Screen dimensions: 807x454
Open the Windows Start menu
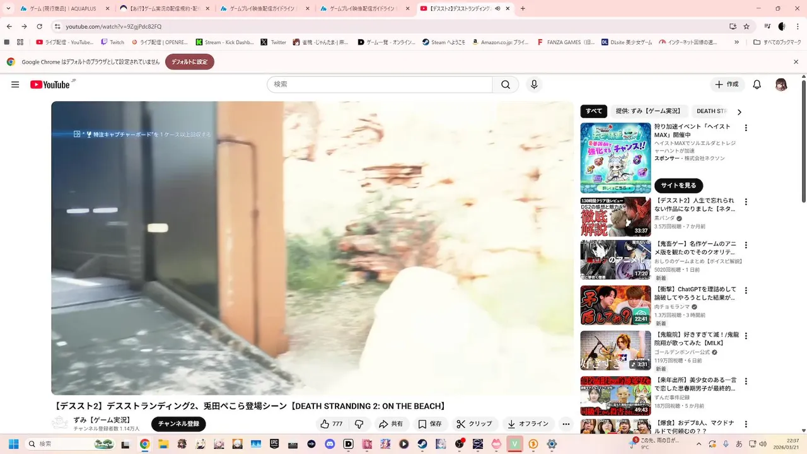[x=13, y=444]
